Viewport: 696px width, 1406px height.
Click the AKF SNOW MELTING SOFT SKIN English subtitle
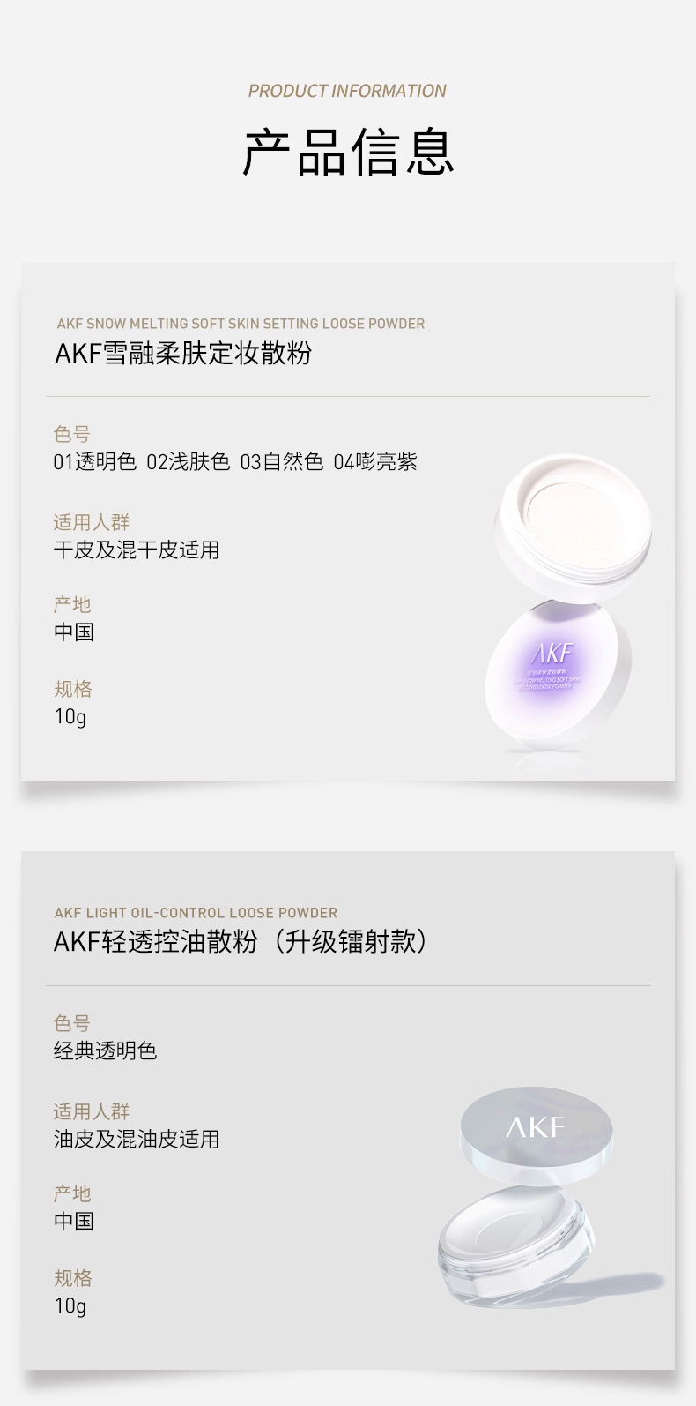(x=241, y=324)
